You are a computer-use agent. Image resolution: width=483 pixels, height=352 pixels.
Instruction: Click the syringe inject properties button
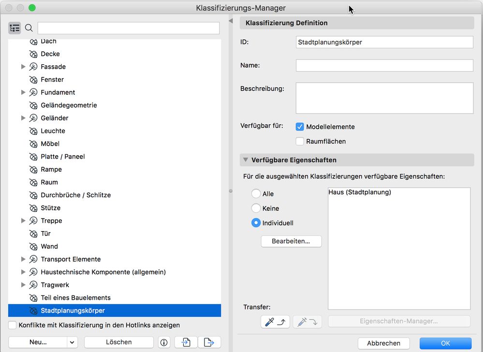pos(307,322)
